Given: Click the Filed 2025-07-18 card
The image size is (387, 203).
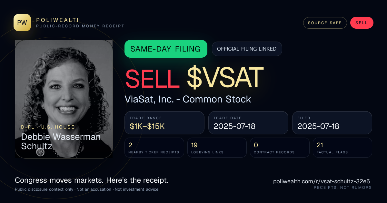Looking at the screenshot, I should (332, 123).
